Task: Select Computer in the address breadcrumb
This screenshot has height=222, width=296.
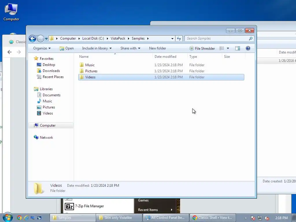Action: pos(68,38)
